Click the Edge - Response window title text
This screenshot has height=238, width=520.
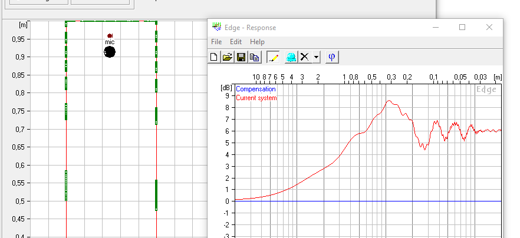(x=251, y=28)
